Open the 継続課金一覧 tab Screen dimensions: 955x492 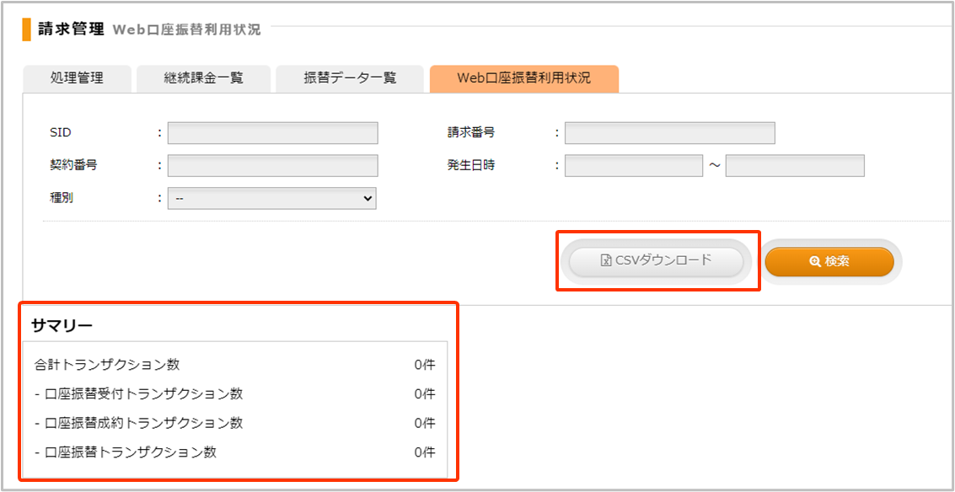[x=203, y=78]
